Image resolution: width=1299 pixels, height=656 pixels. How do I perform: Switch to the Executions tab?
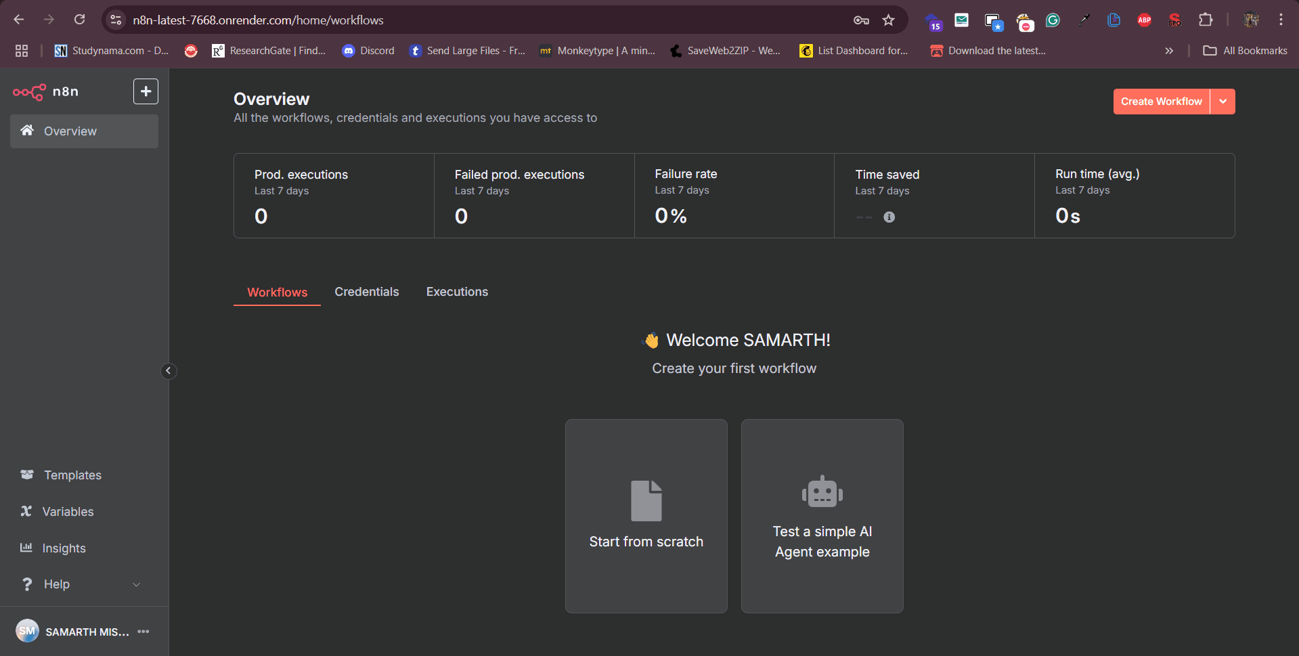457,292
